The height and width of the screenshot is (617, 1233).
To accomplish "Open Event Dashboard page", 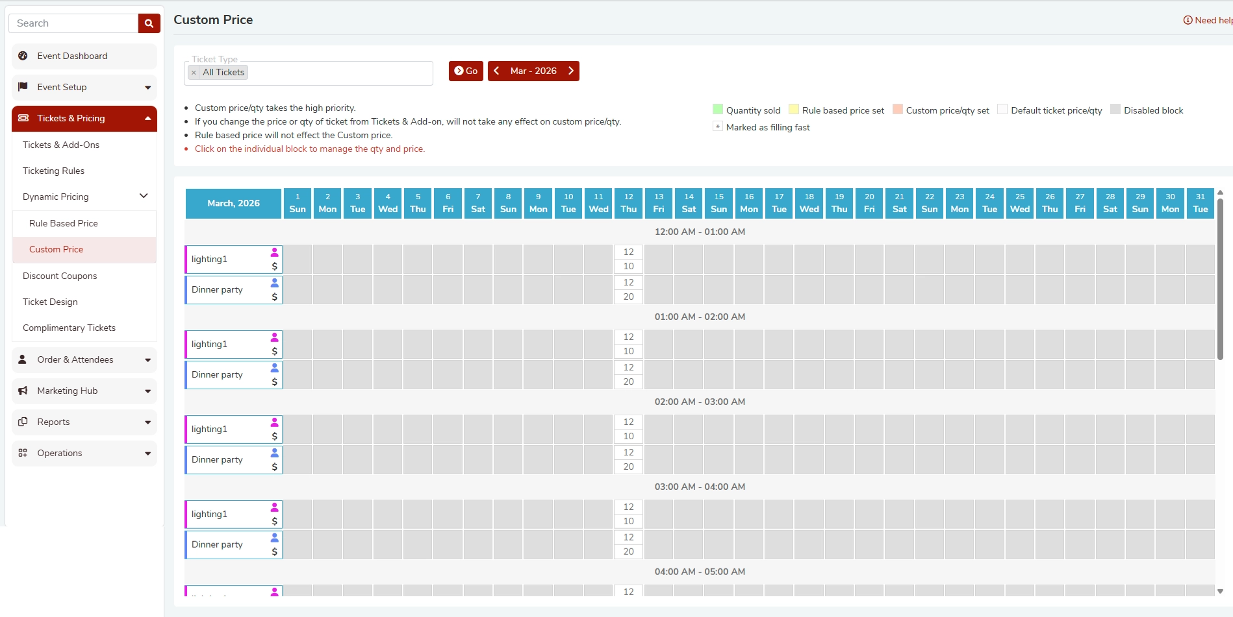I will point(84,56).
